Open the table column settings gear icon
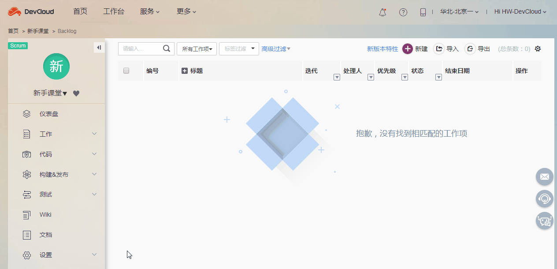This screenshot has width=557, height=269. pyautogui.click(x=537, y=49)
